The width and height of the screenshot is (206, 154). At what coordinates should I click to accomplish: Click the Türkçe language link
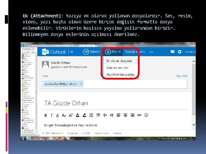[x=117, y=133]
